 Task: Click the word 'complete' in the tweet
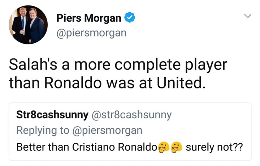pos(147,65)
